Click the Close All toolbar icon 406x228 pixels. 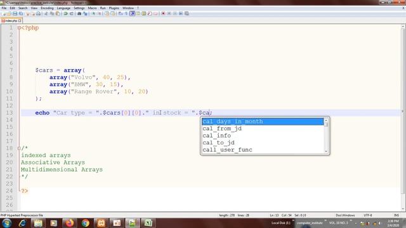(x=33, y=13)
